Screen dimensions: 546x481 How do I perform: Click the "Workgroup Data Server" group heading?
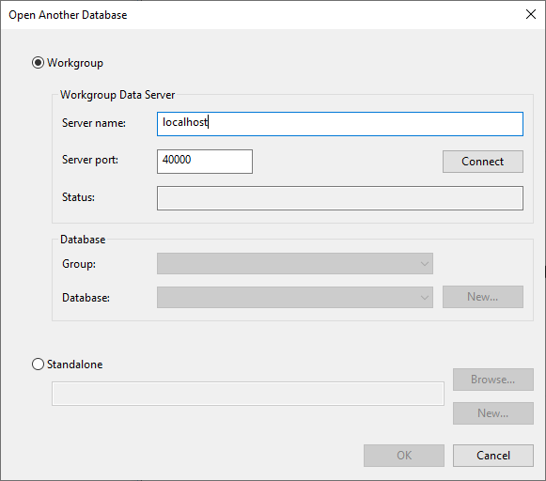[x=117, y=95]
